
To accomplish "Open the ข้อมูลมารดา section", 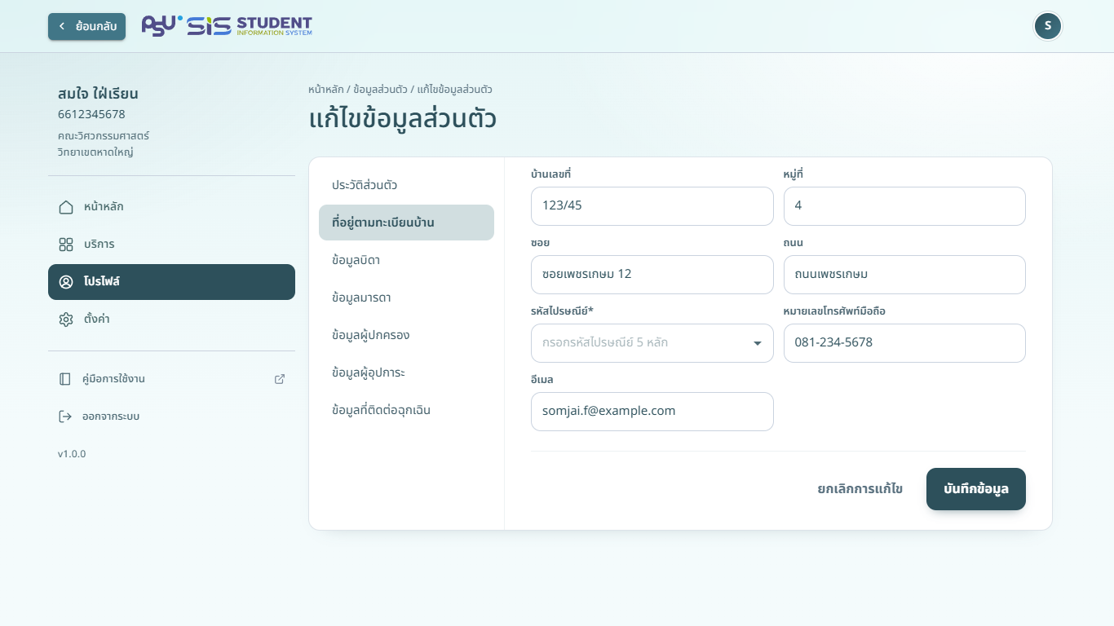I will click(x=406, y=298).
